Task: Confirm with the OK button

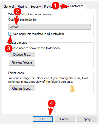Action: point(43,119)
